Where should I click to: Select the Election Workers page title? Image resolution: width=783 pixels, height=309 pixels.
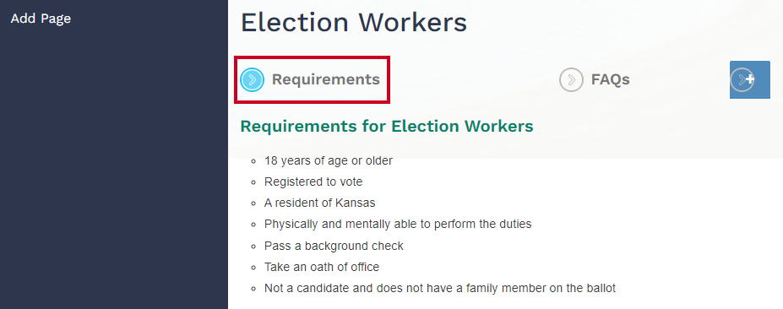[x=354, y=23]
